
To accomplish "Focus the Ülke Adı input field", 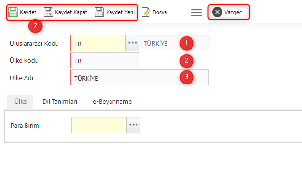I will click(x=139, y=78).
